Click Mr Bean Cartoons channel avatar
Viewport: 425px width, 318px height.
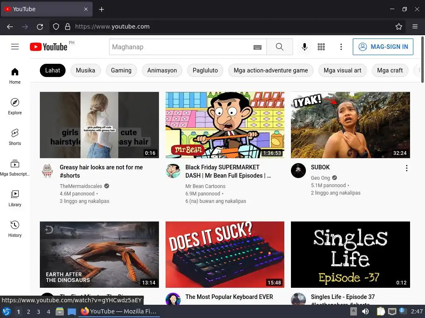tap(173, 171)
